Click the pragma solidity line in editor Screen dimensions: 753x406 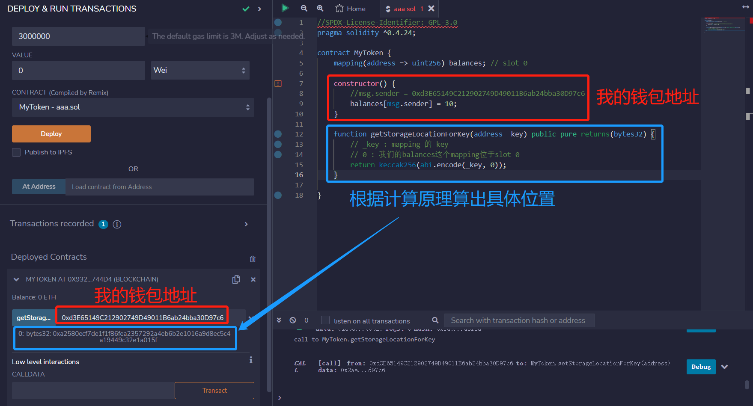point(366,33)
